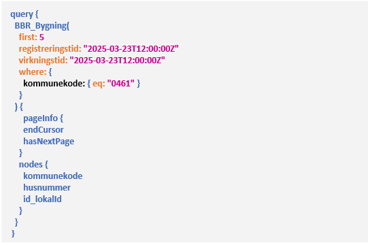The height and width of the screenshot is (245, 368).
Task: Click the 'eq:' operator text
Action: (99, 84)
